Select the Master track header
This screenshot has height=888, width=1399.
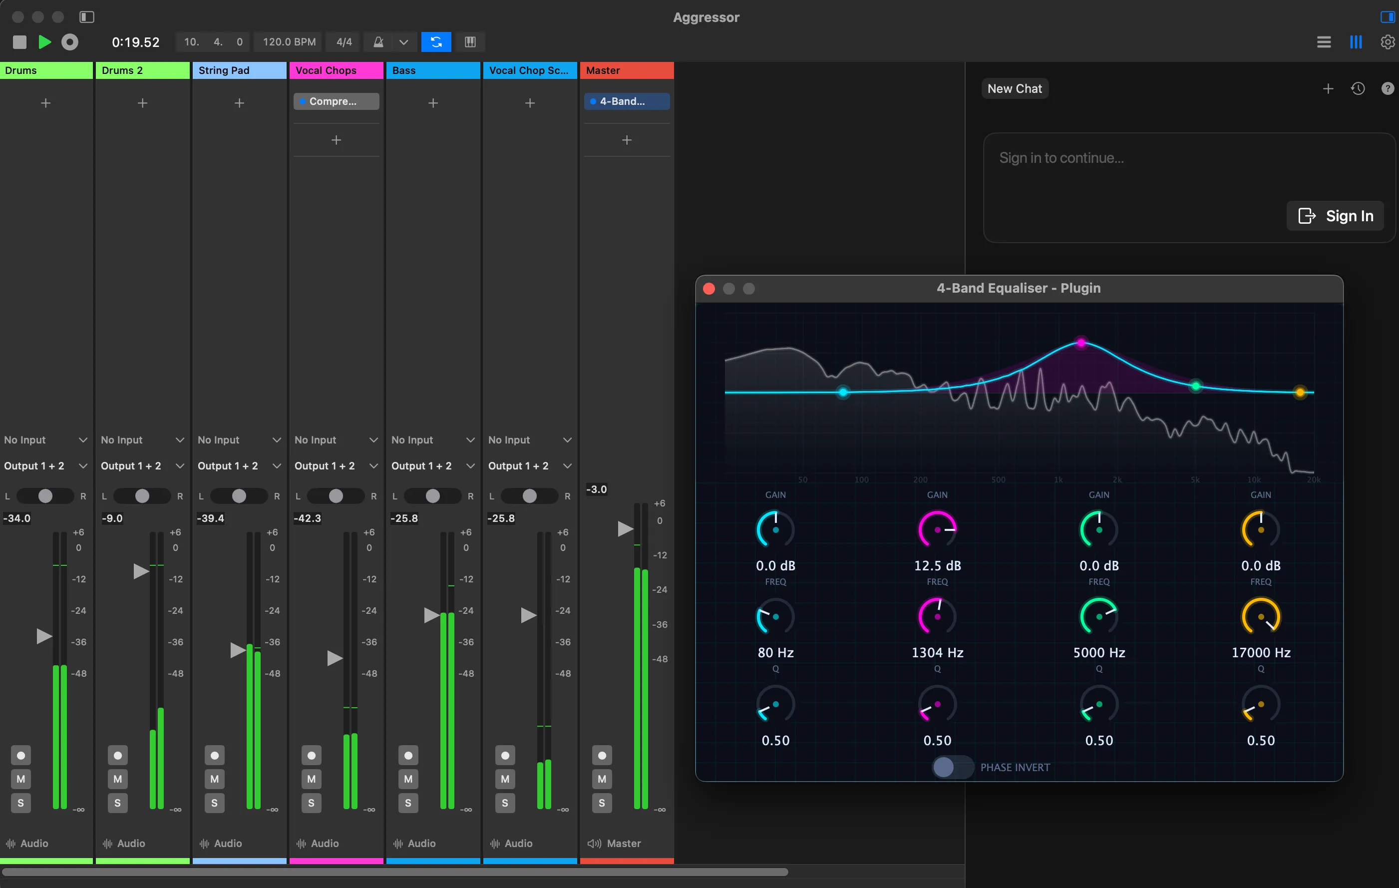coord(627,70)
